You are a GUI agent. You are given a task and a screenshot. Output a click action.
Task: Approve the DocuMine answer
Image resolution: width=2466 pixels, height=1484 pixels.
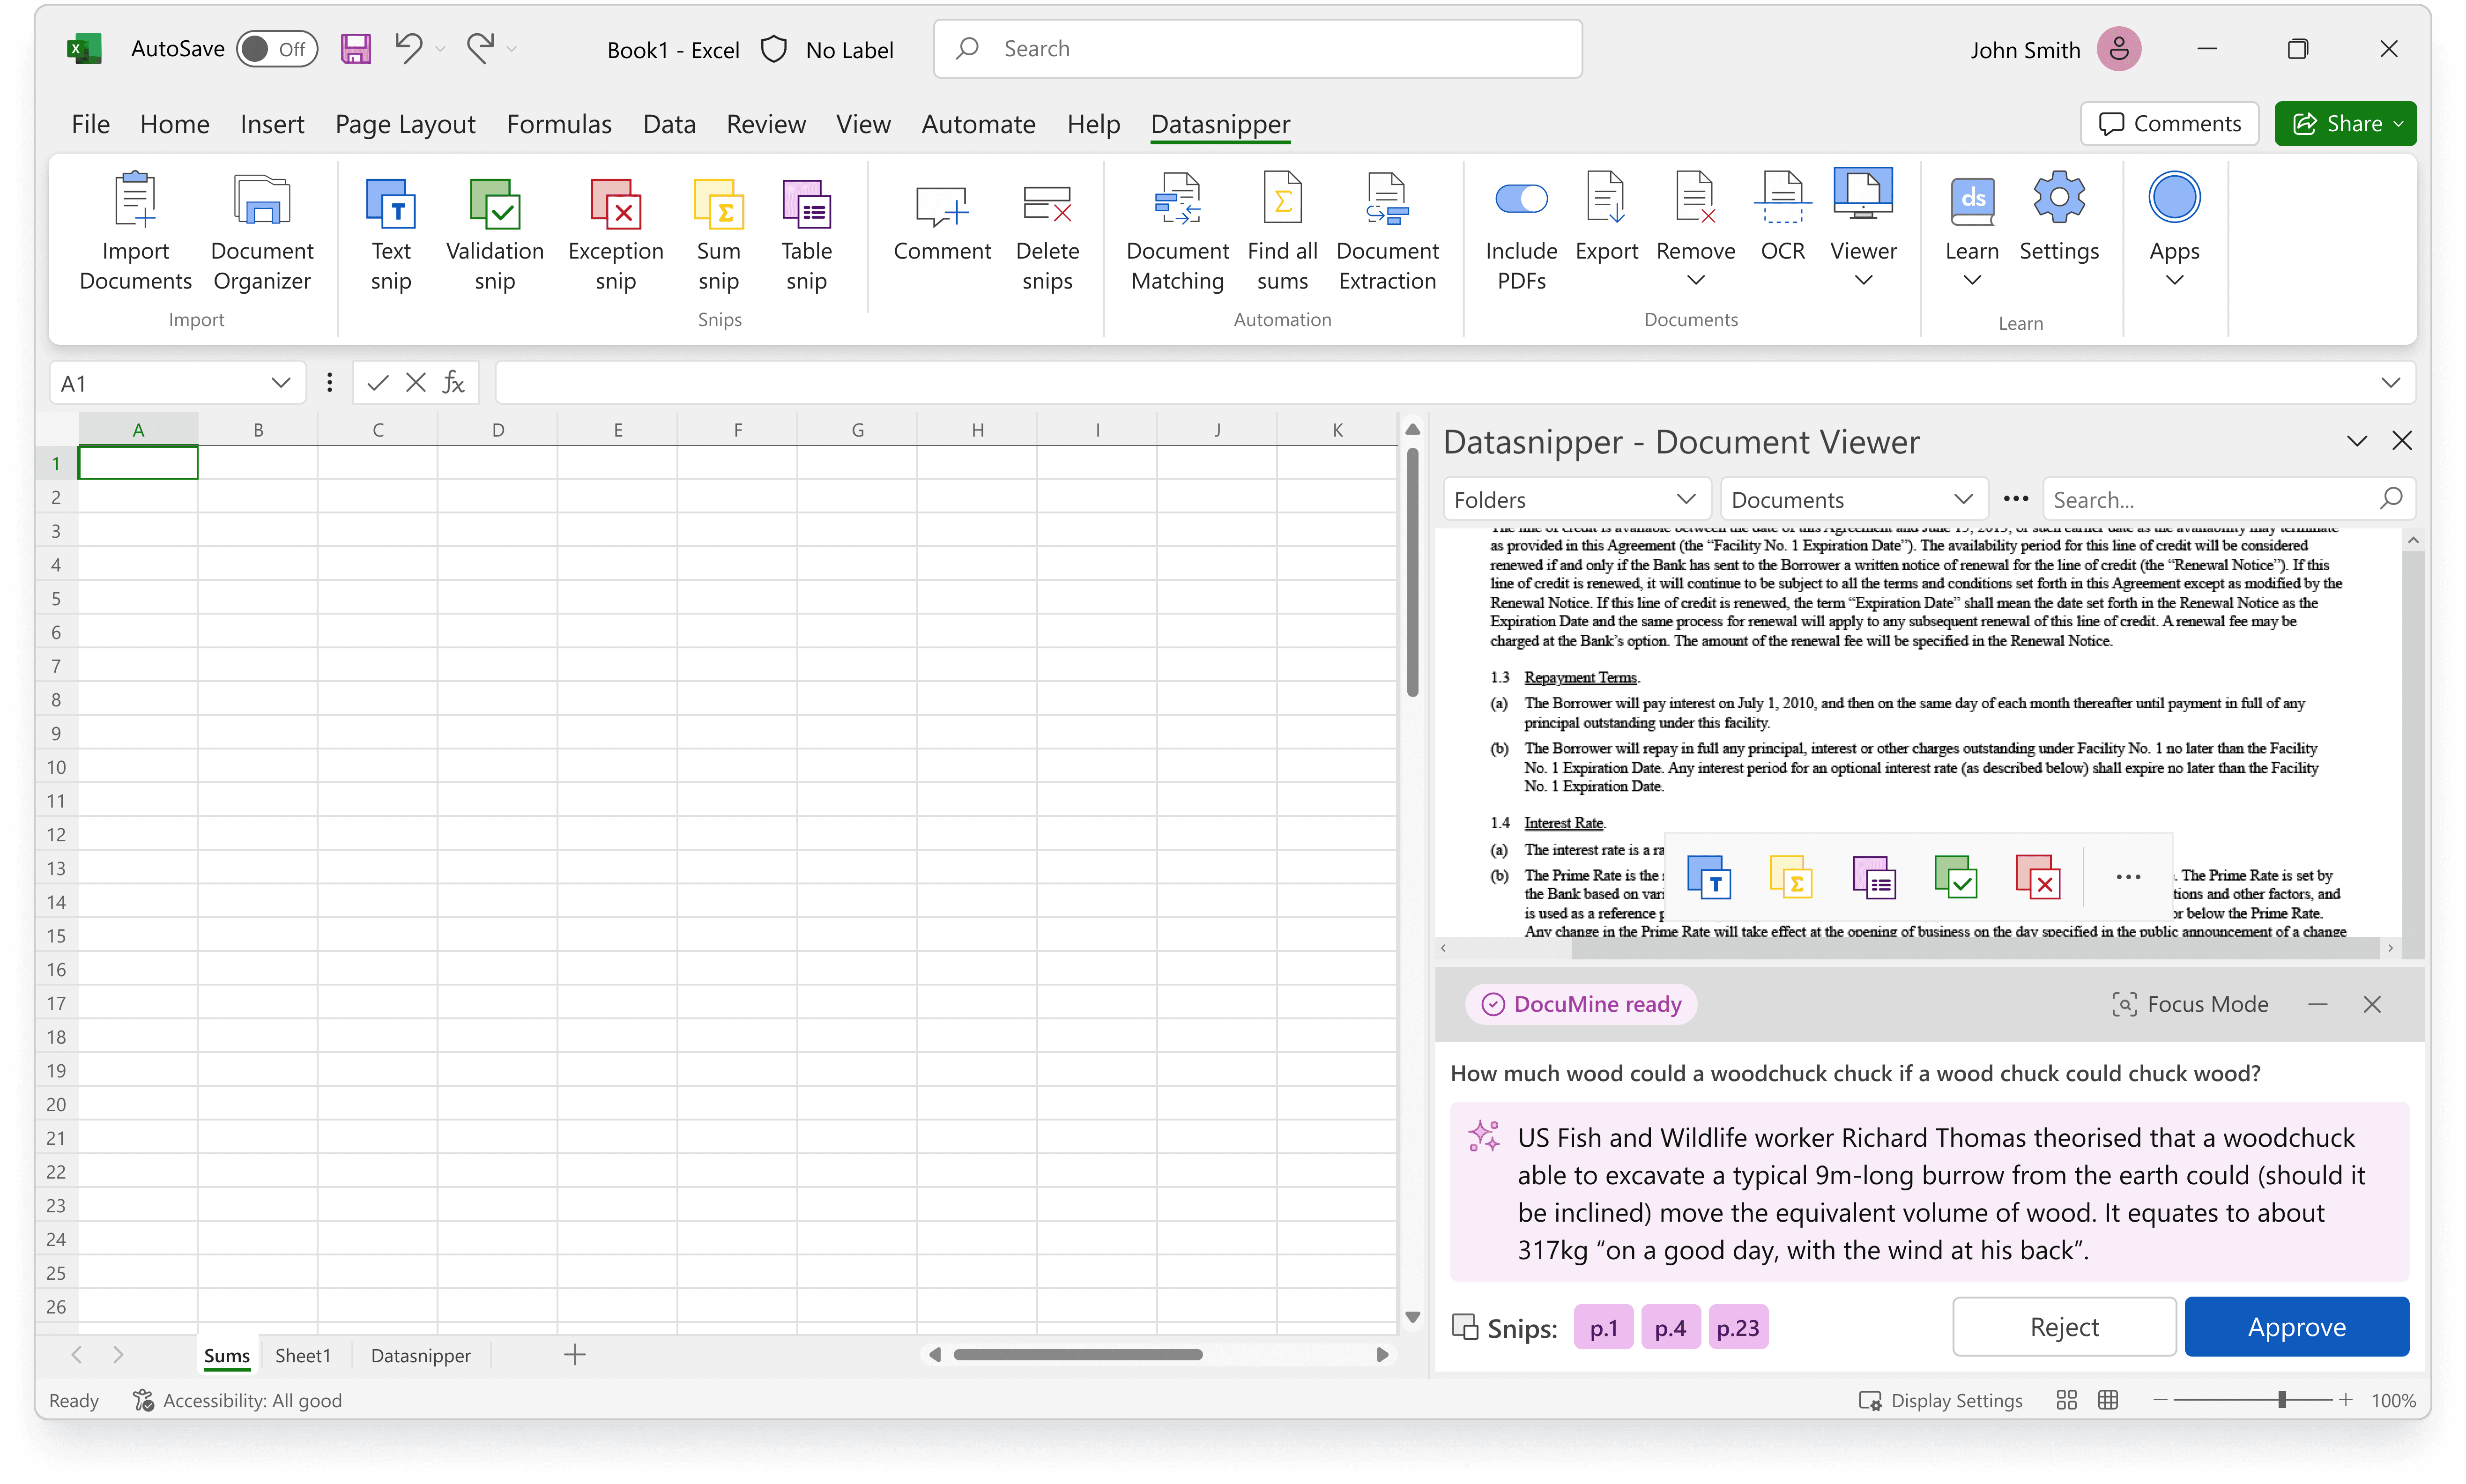(x=2296, y=1327)
